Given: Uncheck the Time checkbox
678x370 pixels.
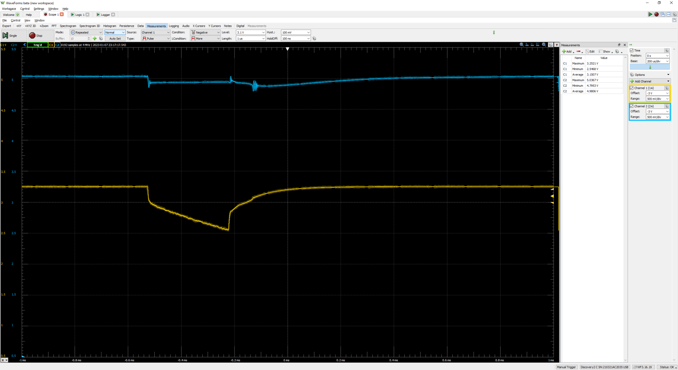Looking at the screenshot, I should click(632, 50).
